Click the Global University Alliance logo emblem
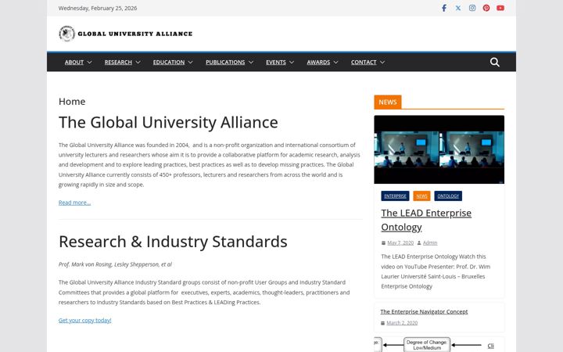 tap(66, 34)
